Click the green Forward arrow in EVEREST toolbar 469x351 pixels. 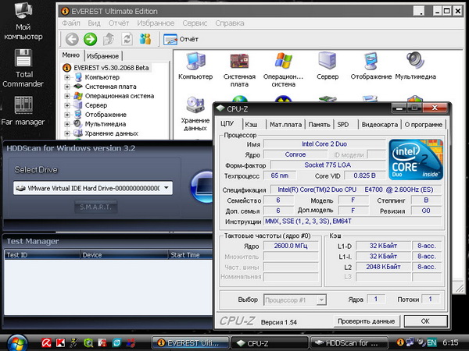[x=90, y=38]
